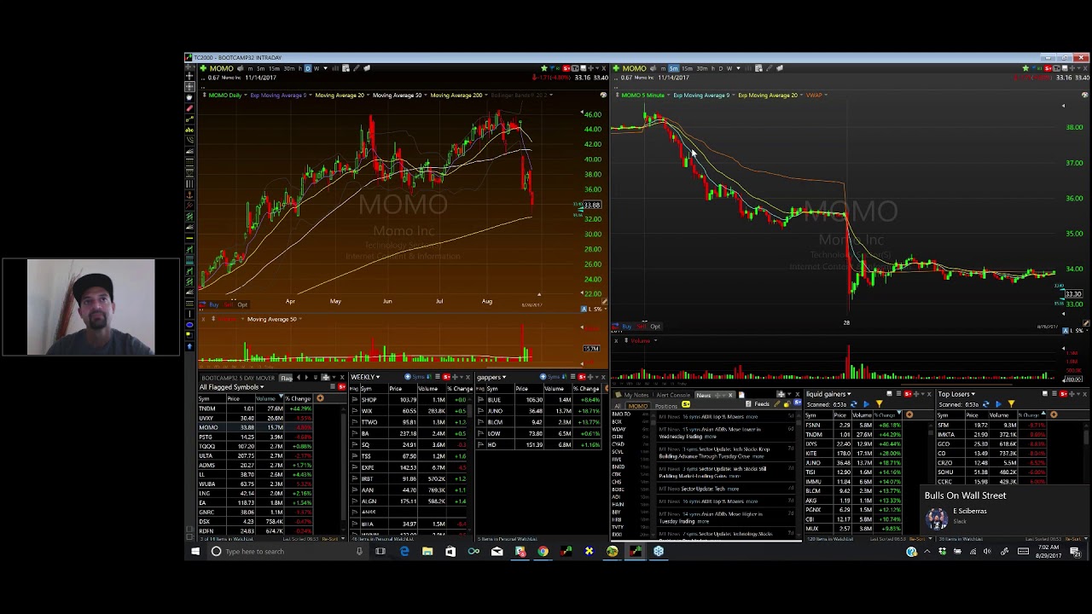Toggle the flag for BLUE in gappers list
The image size is (1092, 614).
coord(480,399)
